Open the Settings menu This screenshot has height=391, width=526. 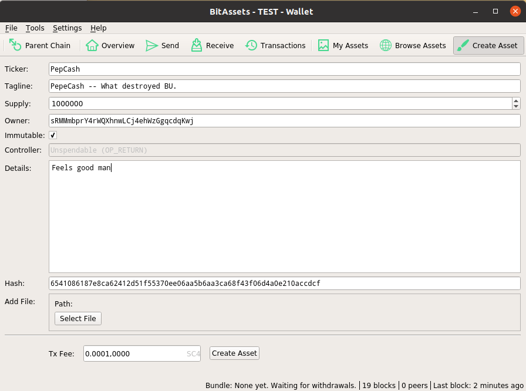[x=67, y=28]
